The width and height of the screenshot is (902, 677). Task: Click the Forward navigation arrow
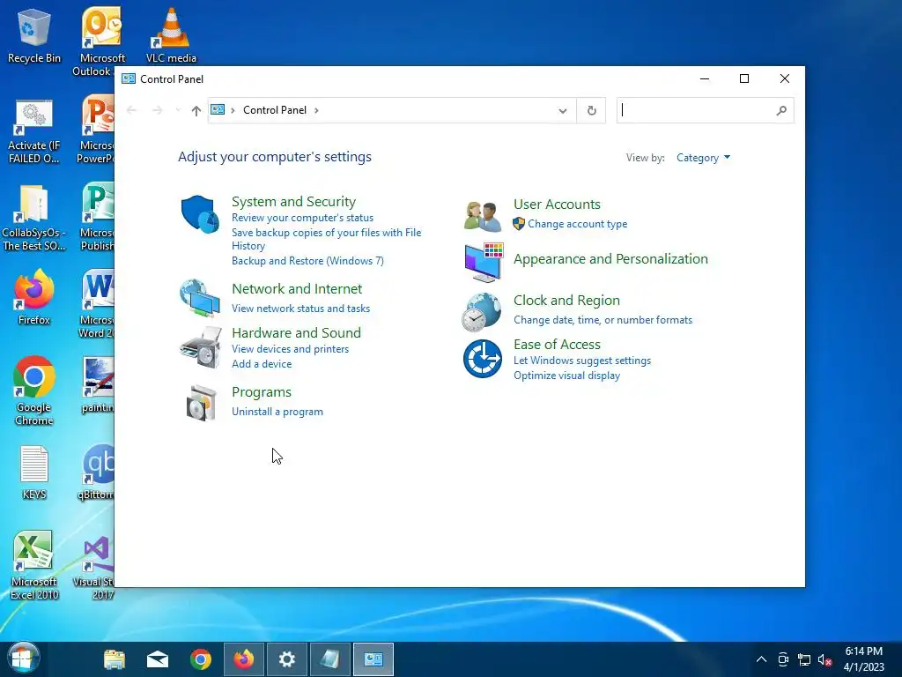pyautogui.click(x=157, y=110)
